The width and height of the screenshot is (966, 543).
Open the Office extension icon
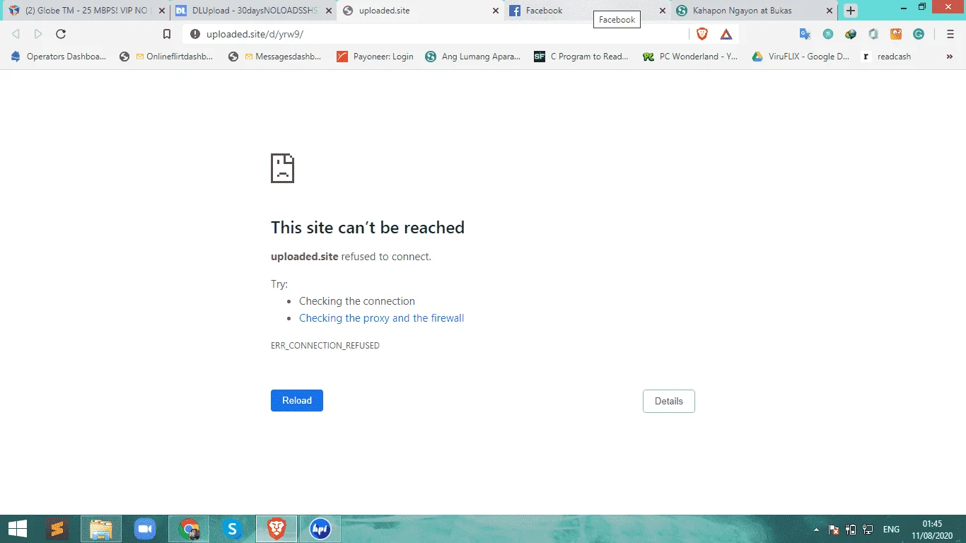point(873,34)
